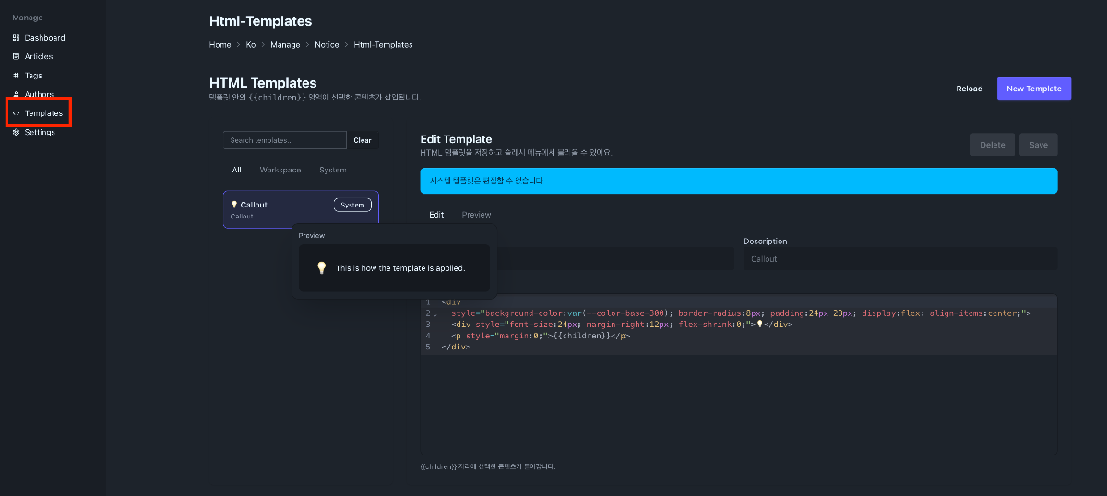Image resolution: width=1107 pixels, height=496 pixels.
Task: Clear the template search
Action: (363, 140)
